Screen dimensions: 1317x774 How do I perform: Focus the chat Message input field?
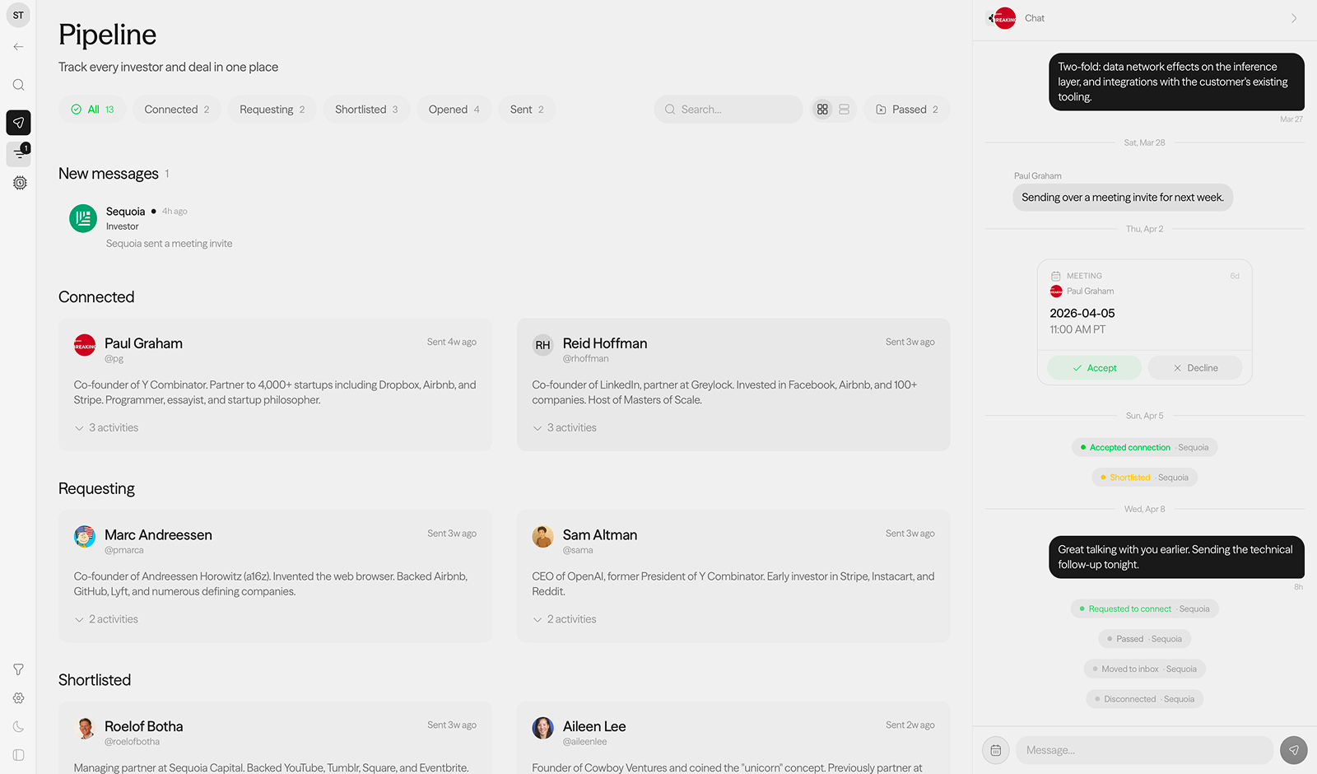tap(1145, 750)
